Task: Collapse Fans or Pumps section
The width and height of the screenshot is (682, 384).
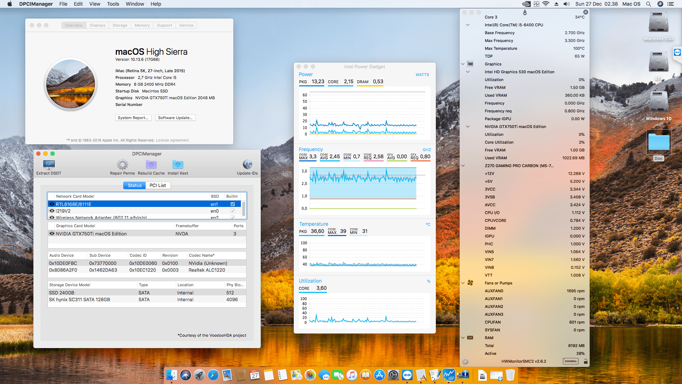Action: [463, 283]
